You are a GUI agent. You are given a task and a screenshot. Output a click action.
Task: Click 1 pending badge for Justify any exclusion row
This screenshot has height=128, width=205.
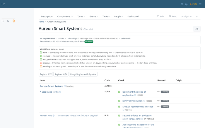[x=165, y=101]
